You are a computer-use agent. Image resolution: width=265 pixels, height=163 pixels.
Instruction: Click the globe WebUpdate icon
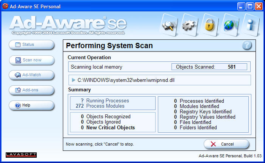click(229, 25)
